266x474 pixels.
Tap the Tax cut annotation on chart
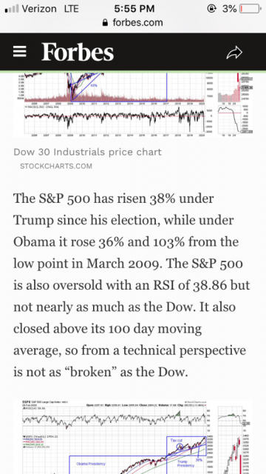point(177,441)
